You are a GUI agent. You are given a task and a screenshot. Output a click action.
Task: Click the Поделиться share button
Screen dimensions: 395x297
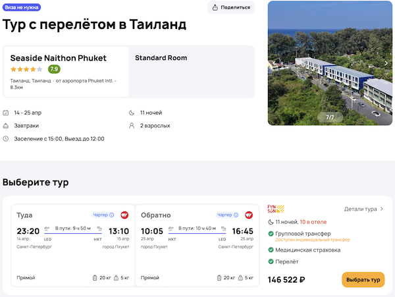(x=230, y=7)
